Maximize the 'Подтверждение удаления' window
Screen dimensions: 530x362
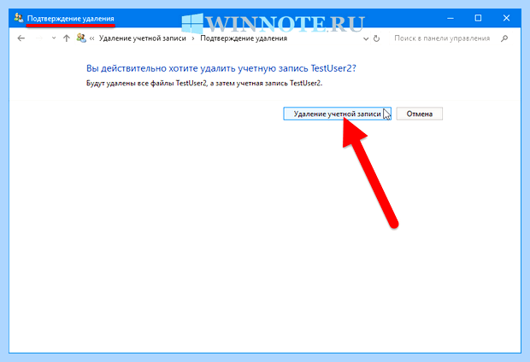coord(478,18)
